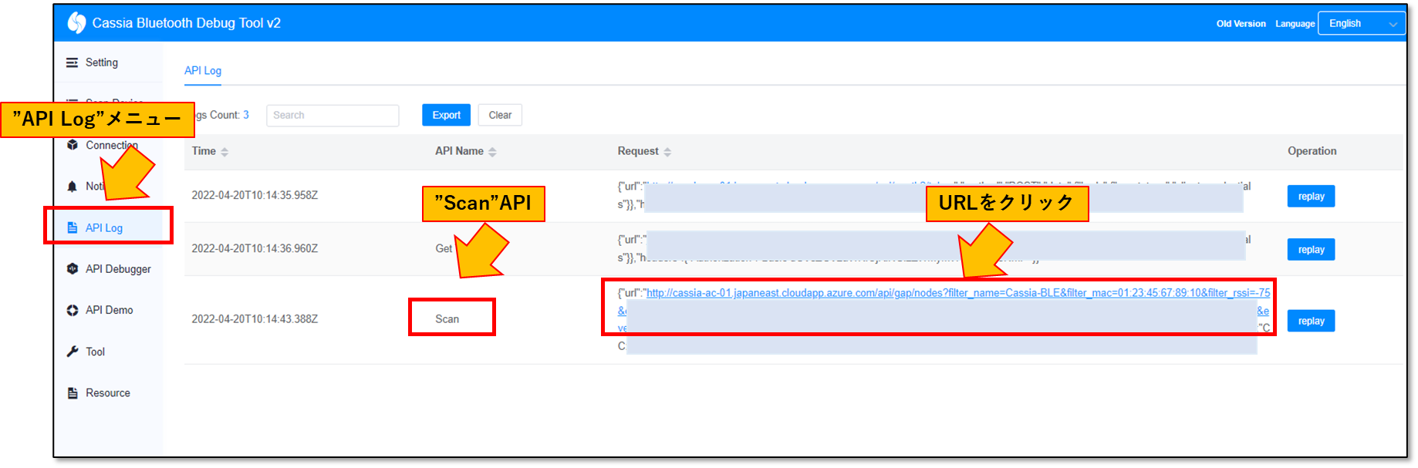Click the Scan API name cell

(447, 318)
